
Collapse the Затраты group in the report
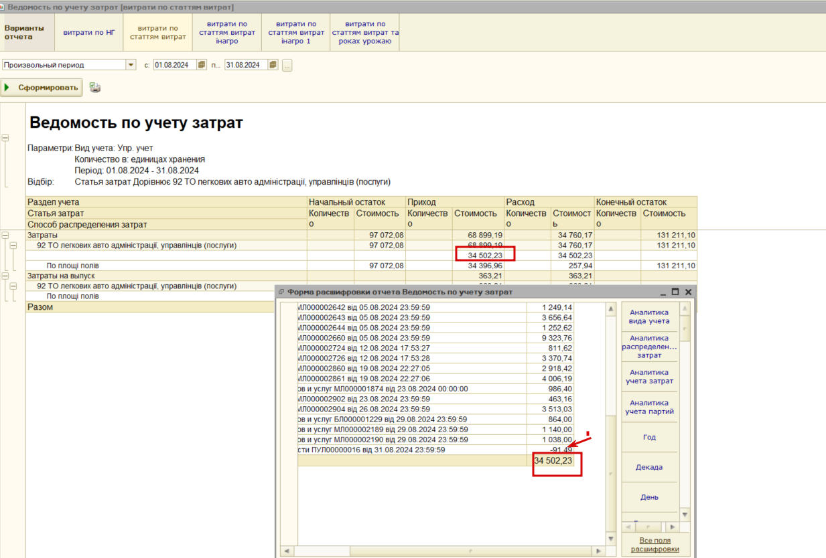pos(5,236)
